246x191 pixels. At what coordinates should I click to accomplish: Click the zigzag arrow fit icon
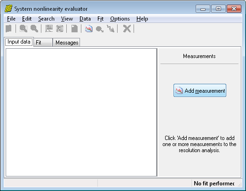click(x=111, y=29)
